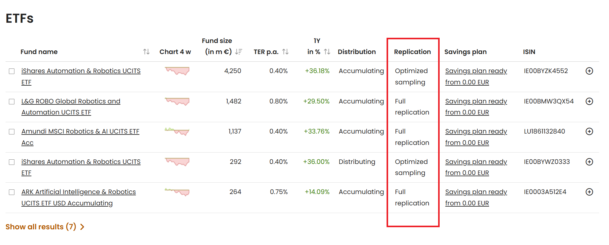The height and width of the screenshot is (245, 609).
Task: Expand Show all results (7)
Action: pyautogui.click(x=45, y=227)
